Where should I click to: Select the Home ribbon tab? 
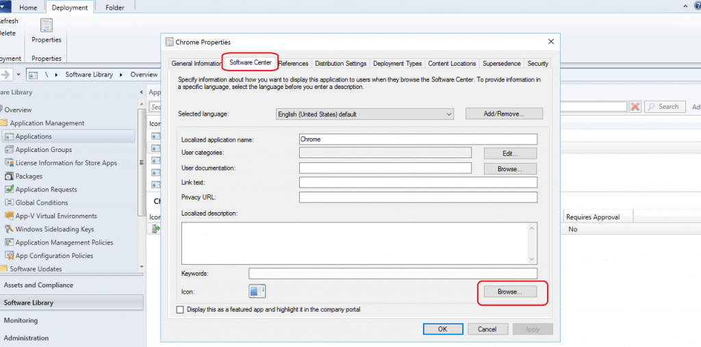click(29, 7)
